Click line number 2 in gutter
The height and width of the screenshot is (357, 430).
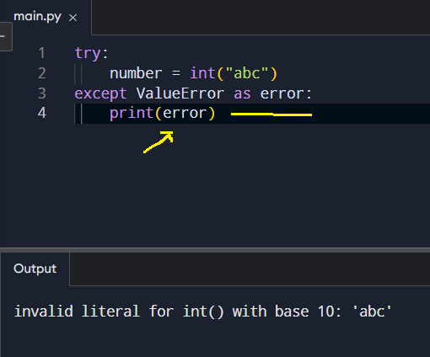pyautogui.click(x=41, y=73)
